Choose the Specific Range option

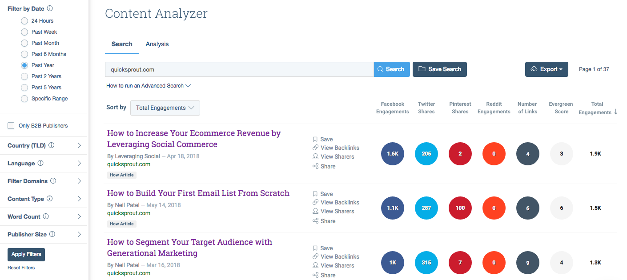[24, 98]
